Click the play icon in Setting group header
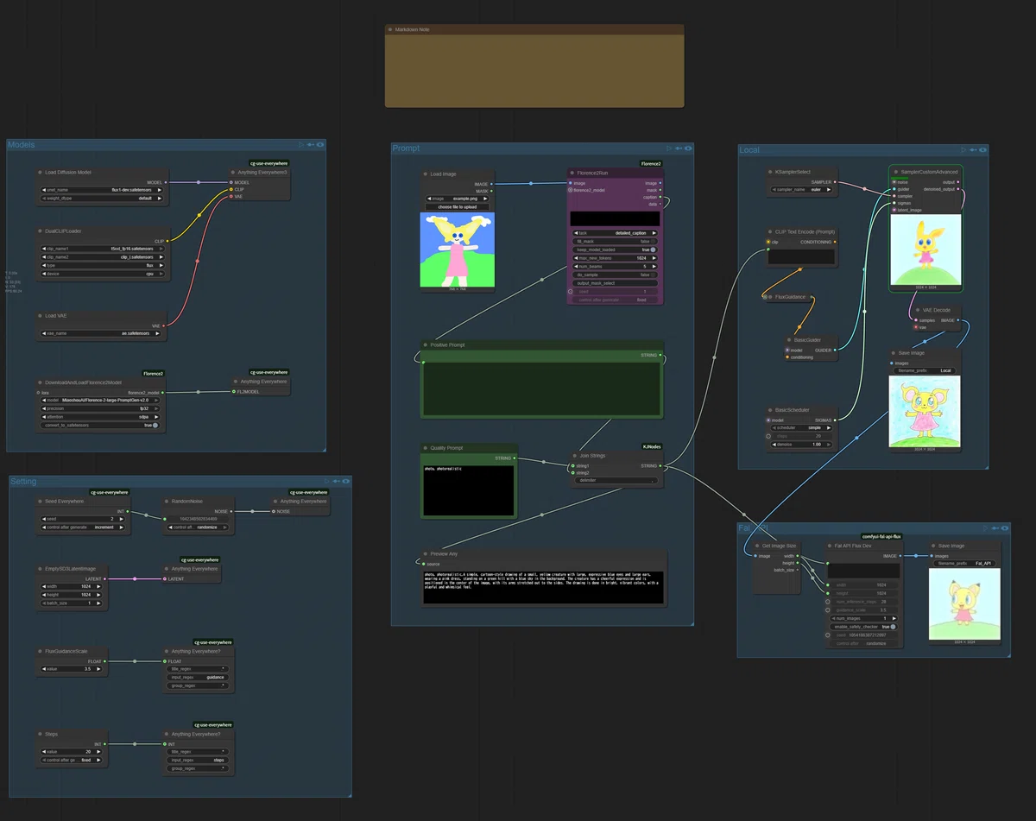Screen dimensions: 1036x821 [326, 482]
